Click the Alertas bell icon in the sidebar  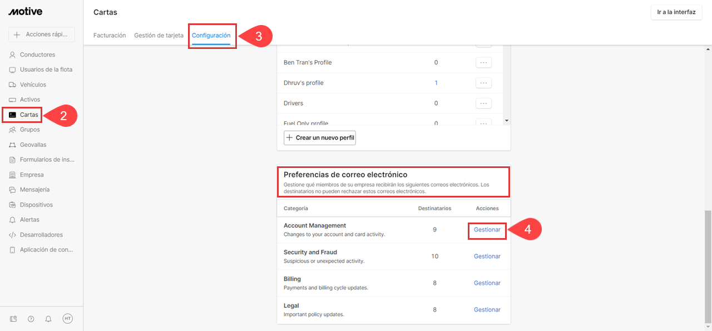pyautogui.click(x=12, y=220)
